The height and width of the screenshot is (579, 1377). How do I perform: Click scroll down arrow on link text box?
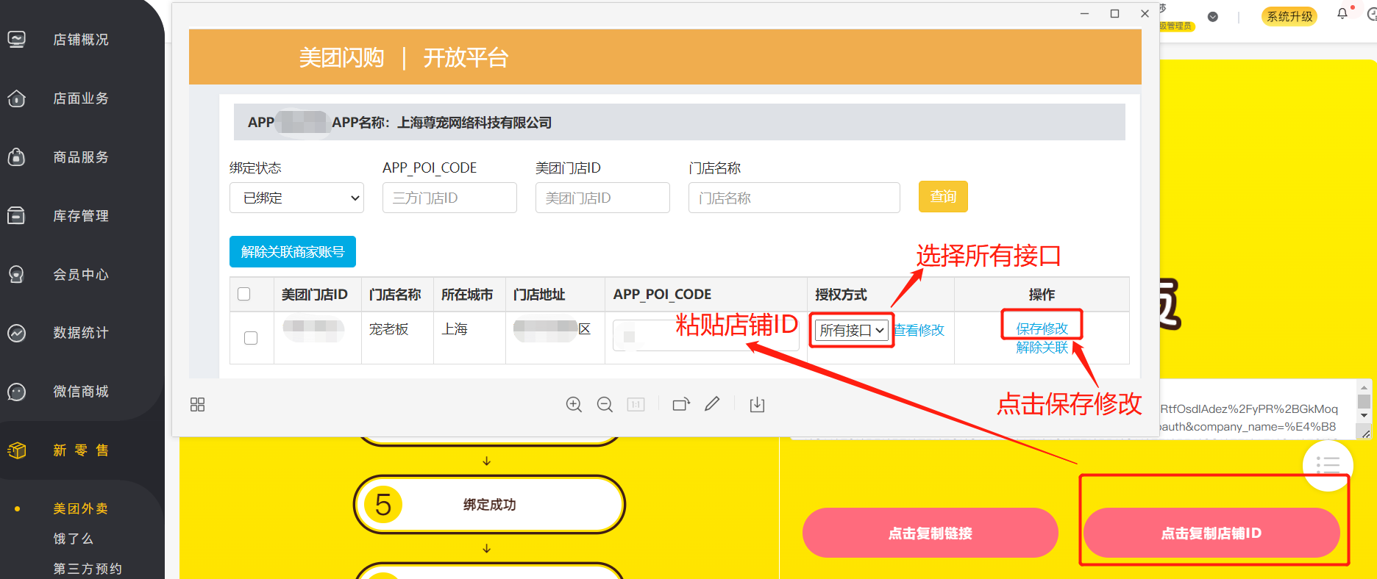click(x=1364, y=415)
